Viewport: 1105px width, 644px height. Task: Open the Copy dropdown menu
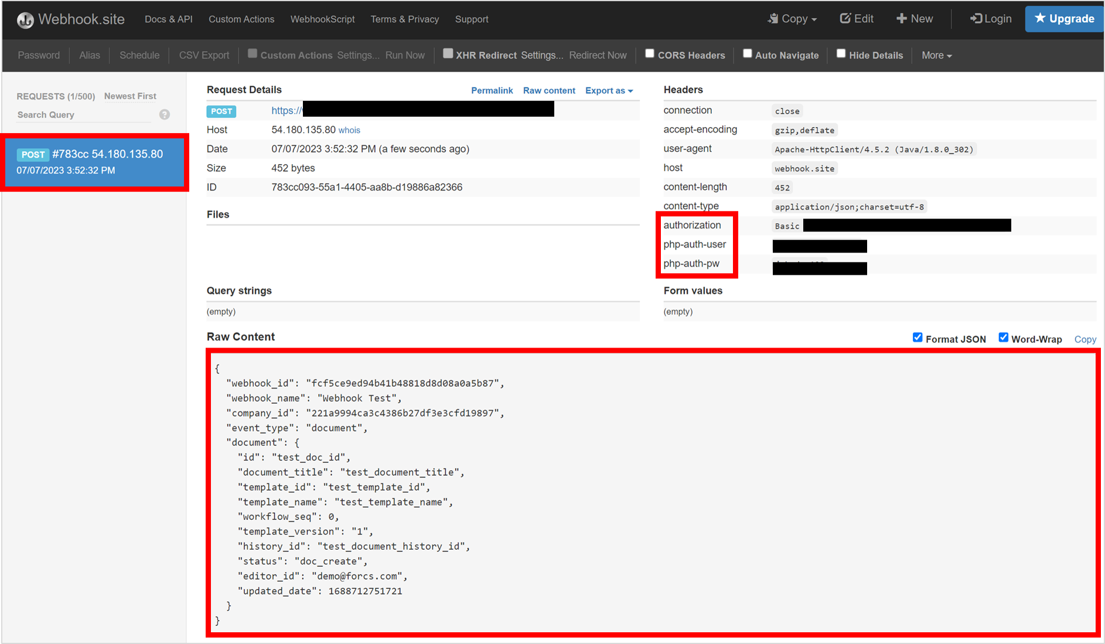coord(792,19)
